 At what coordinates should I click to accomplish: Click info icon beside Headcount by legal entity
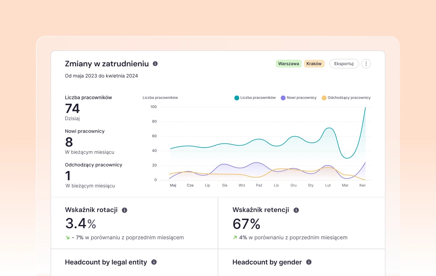click(154, 262)
